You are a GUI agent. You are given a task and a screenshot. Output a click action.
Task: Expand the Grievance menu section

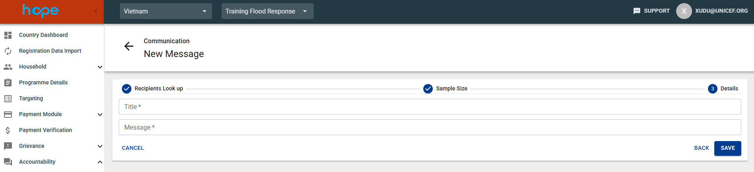[100, 146]
